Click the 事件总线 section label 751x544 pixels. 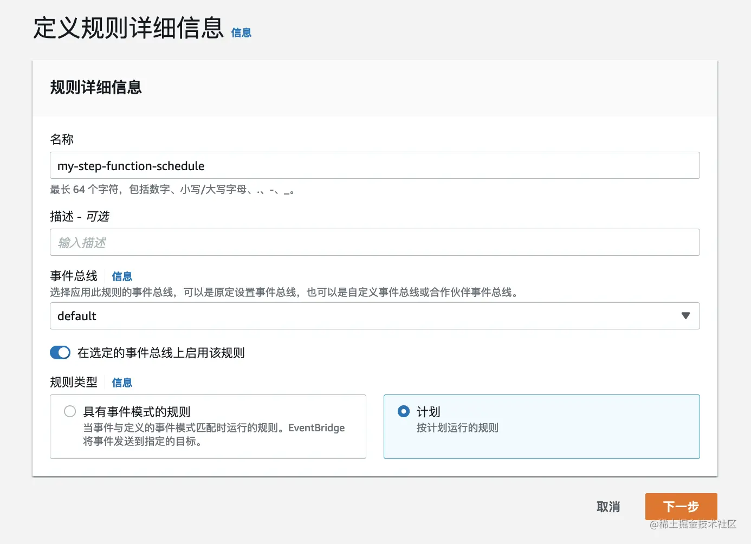[x=74, y=276]
